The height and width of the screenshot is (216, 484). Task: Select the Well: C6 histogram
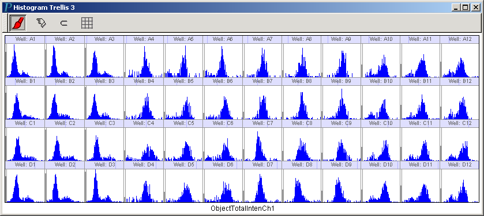click(x=223, y=144)
